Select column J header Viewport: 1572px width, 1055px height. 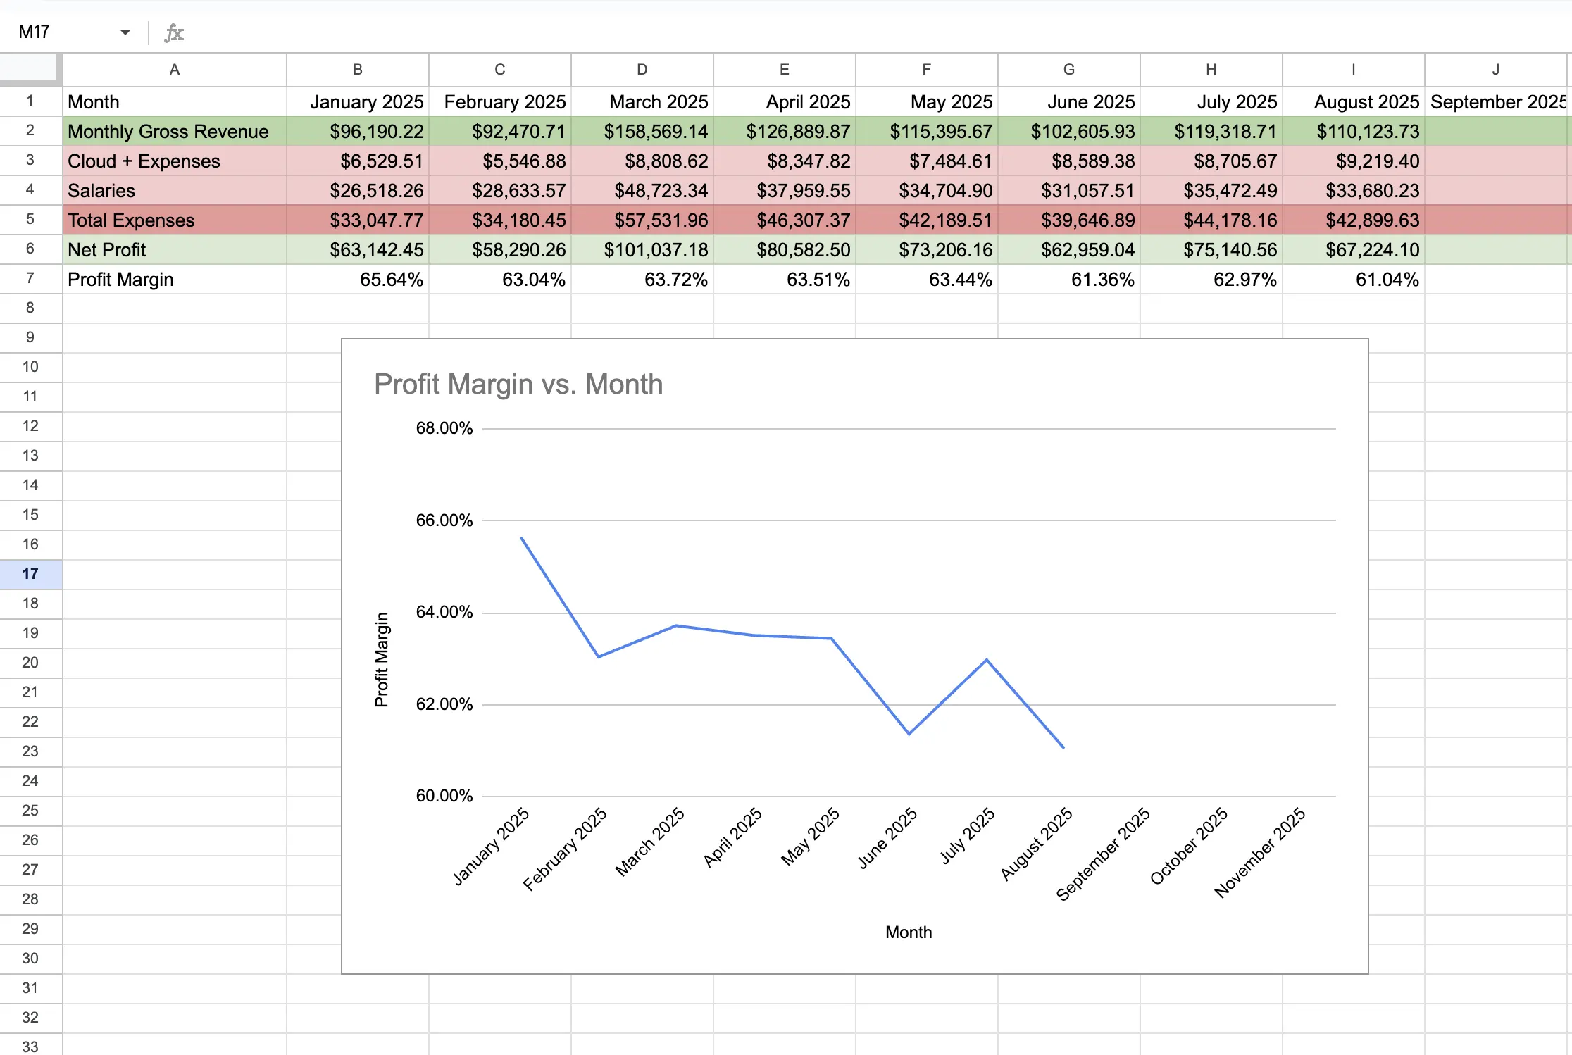click(1495, 69)
